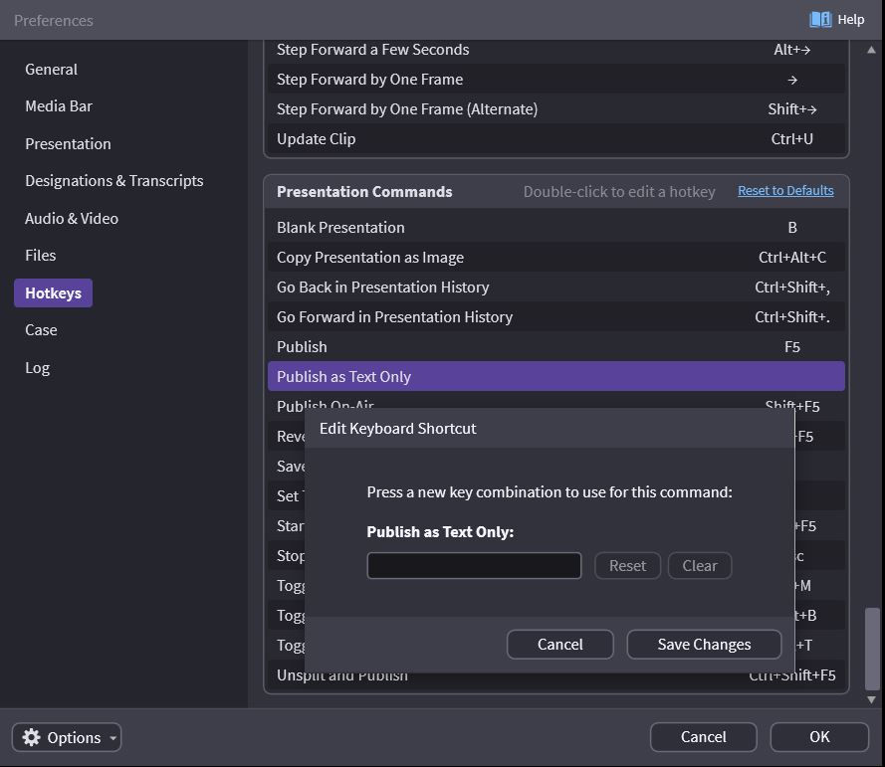Click the Clear button for shortcut
The height and width of the screenshot is (767, 885).
point(700,566)
